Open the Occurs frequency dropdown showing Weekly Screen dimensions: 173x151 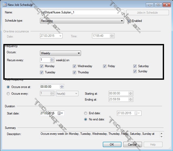click(60, 53)
